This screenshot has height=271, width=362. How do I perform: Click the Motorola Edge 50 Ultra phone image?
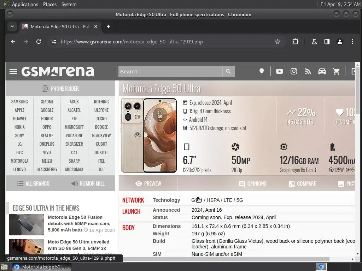coord(149,135)
